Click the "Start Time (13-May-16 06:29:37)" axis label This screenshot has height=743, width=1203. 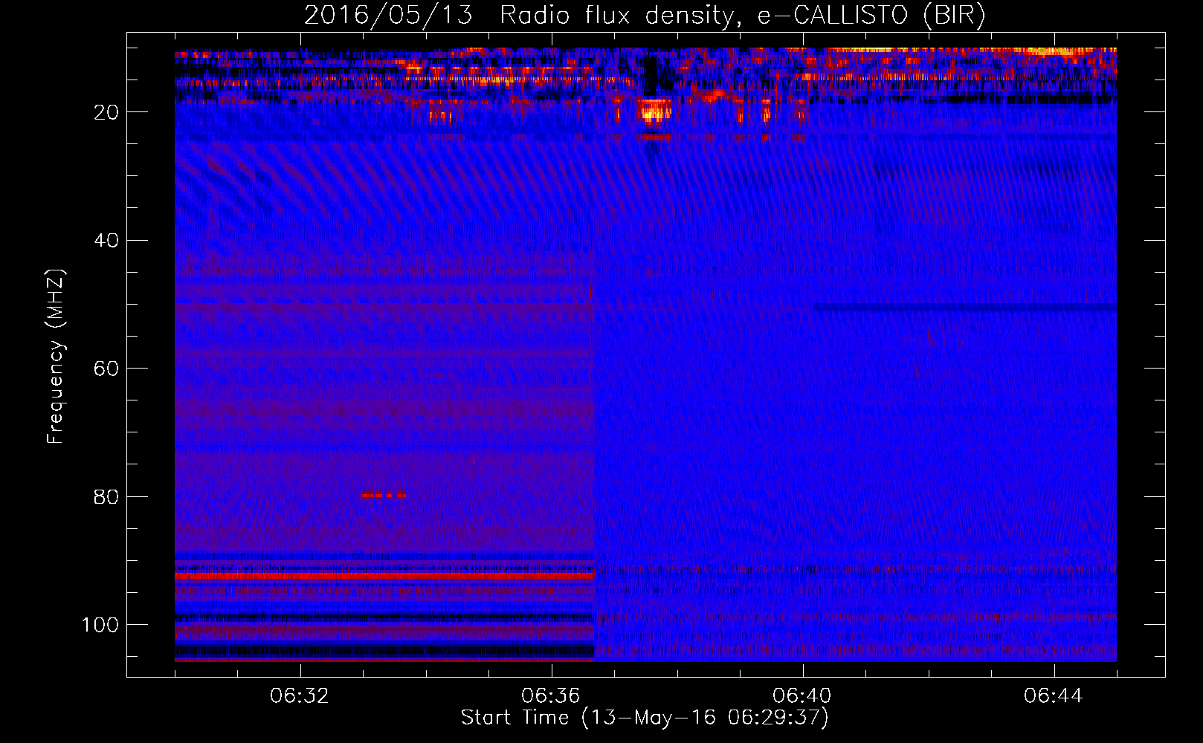coord(645,718)
